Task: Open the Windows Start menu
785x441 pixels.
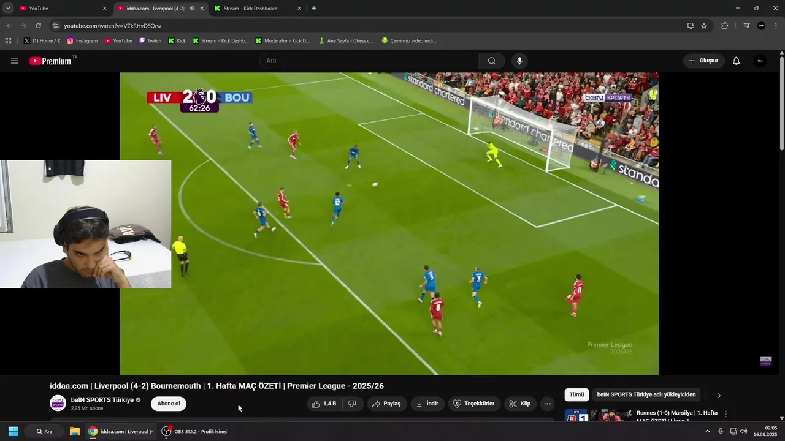Action: (x=13, y=431)
